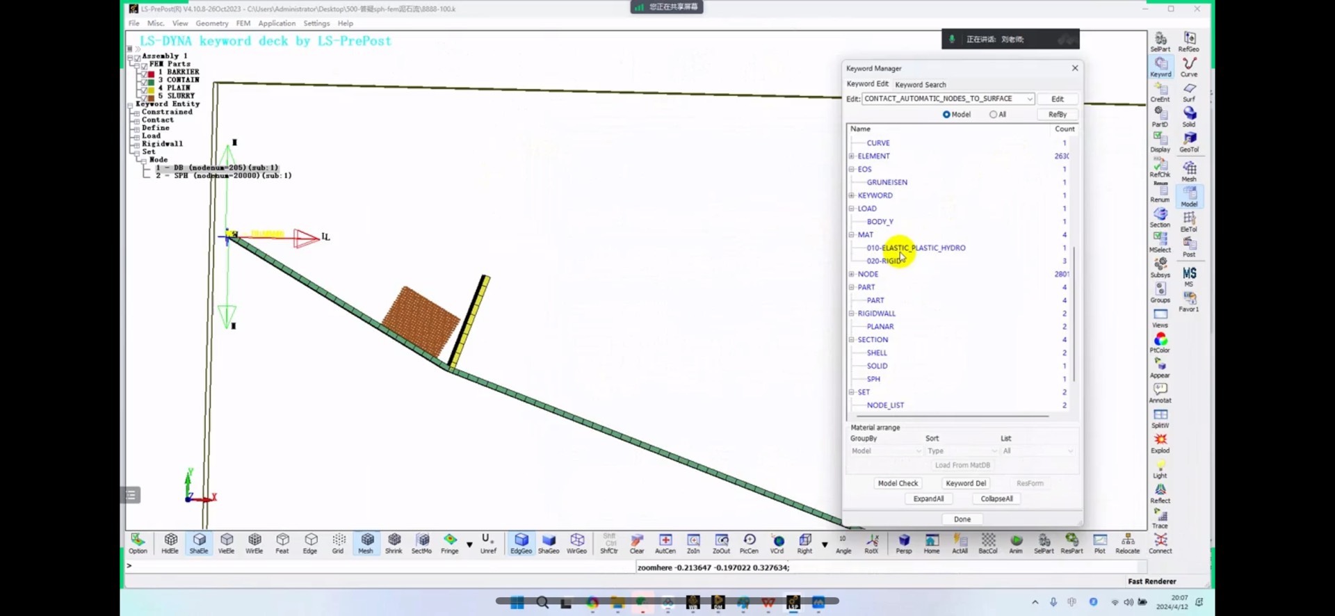Expand the Contact entity in model tree
Viewport: 1335px width, 616px height.
[x=136, y=121]
